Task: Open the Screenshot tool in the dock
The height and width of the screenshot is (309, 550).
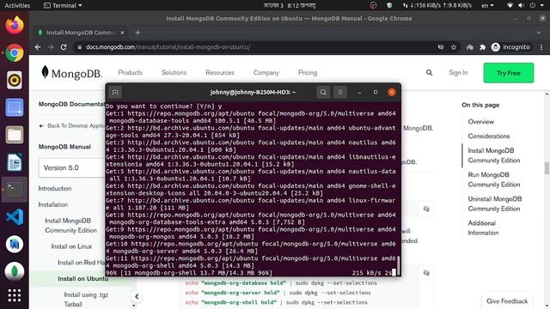Action: click(x=15, y=107)
